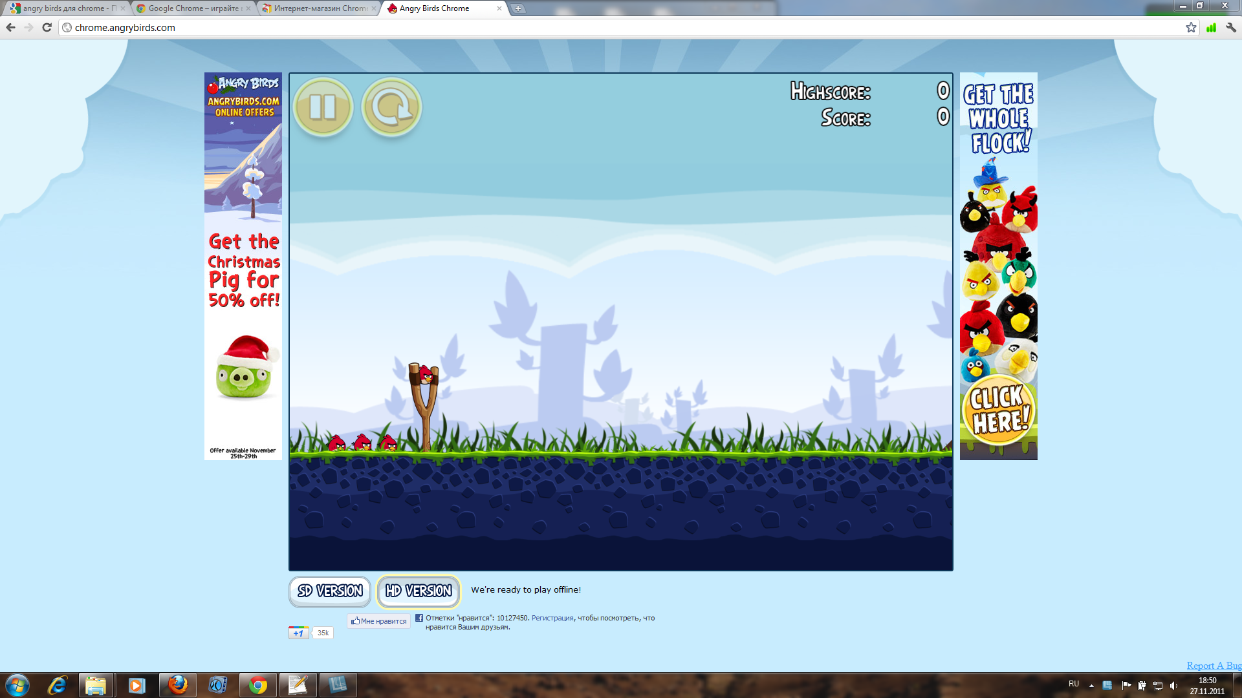Click the Angry Birds logo in left ad
Image resolution: width=1242 pixels, height=698 pixels.
[244, 84]
